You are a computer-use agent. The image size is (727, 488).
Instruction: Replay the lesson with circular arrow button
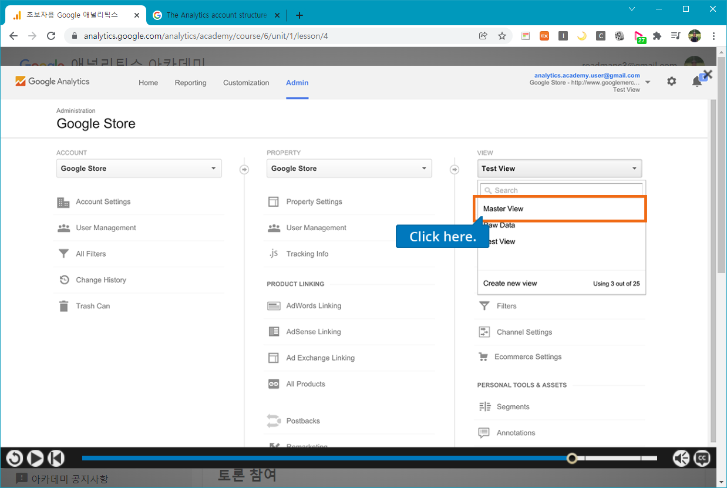point(15,458)
